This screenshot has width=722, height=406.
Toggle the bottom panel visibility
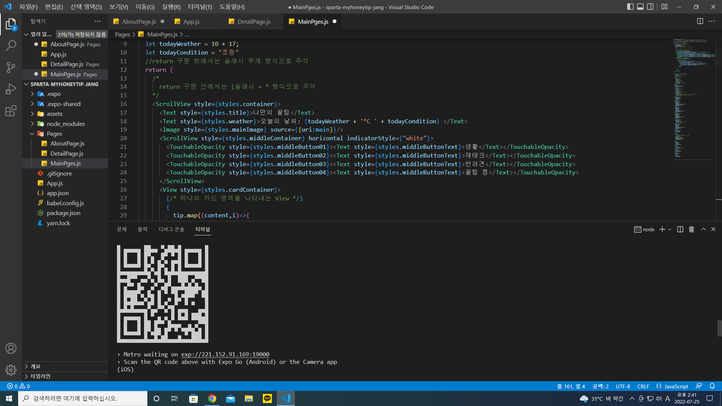click(x=640, y=7)
